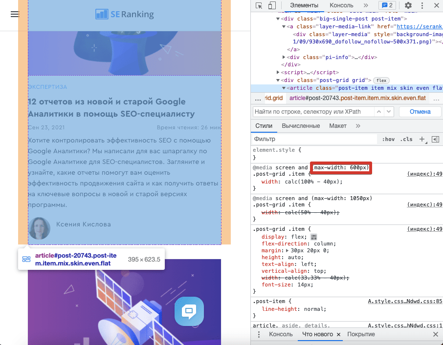This screenshot has height=345, width=443.
Task: Click the Отмена button in search bar
Action: (x=420, y=112)
